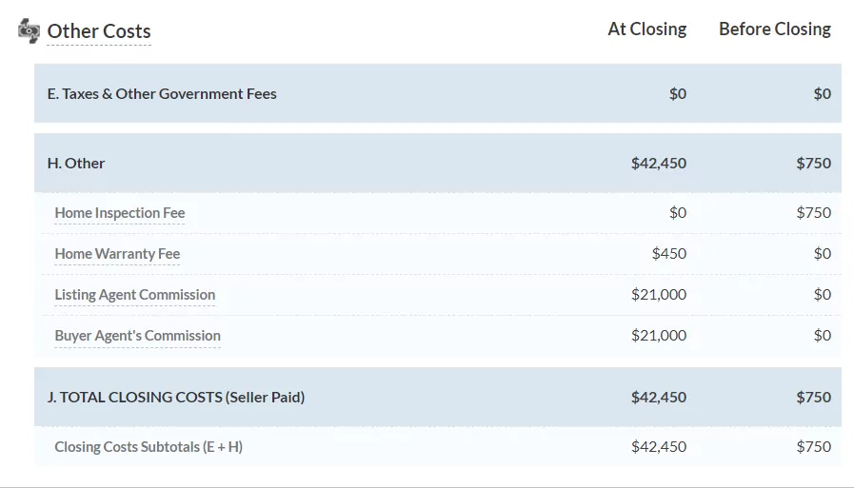The image size is (854, 488).
Task: Click the $750 H. Other before-closing total
Action: (813, 164)
